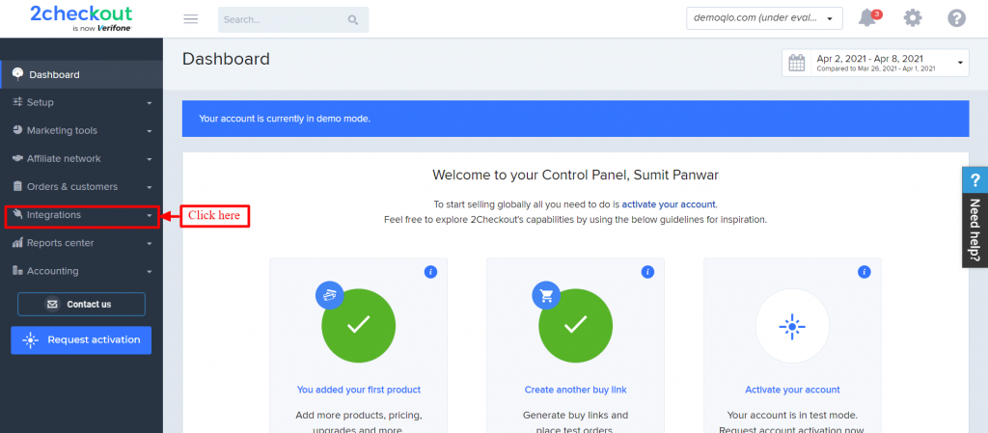988x433 pixels.
Task: Open the settings gear icon
Action: click(913, 18)
